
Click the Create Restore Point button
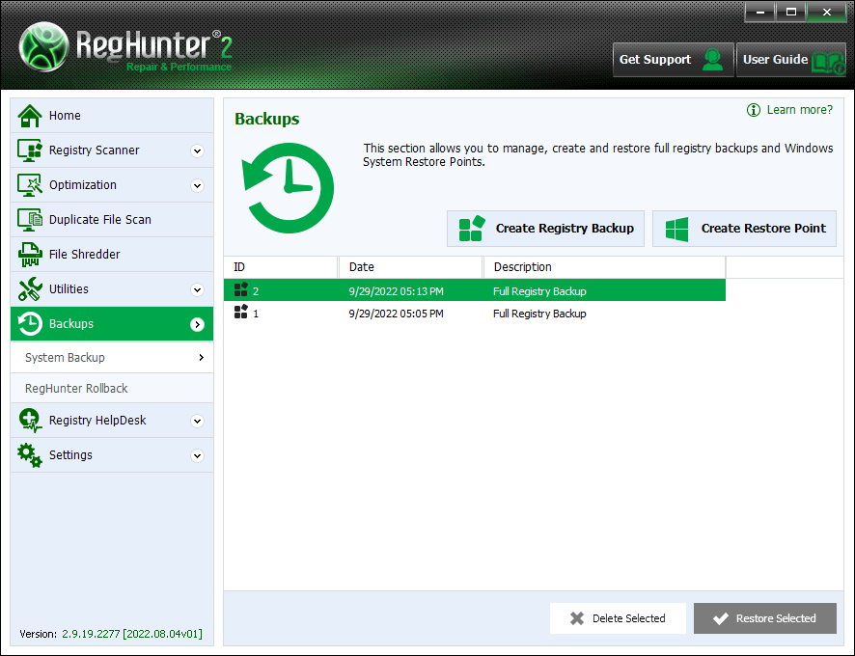(x=744, y=229)
